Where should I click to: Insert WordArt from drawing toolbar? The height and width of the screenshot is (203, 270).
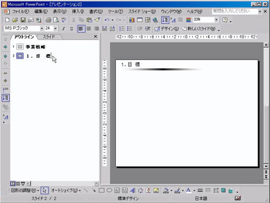click(133, 191)
